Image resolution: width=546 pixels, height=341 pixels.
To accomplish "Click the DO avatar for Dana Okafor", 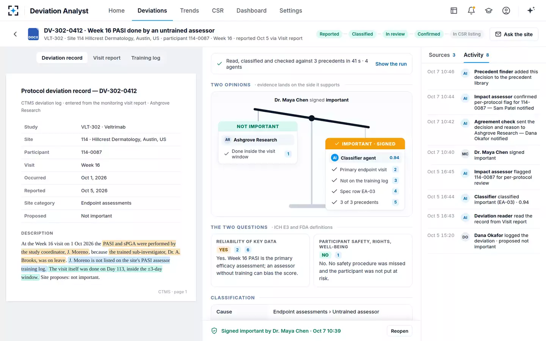I will point(465,237).
